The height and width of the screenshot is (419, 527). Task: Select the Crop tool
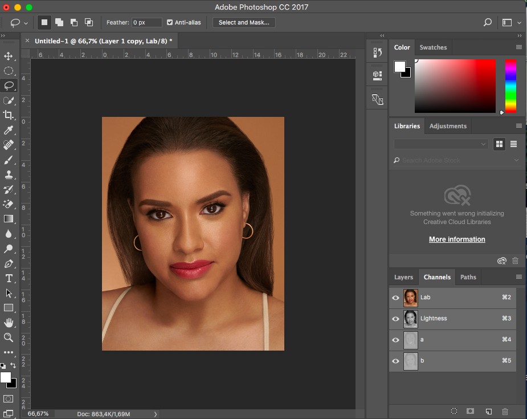coord(9,115)
